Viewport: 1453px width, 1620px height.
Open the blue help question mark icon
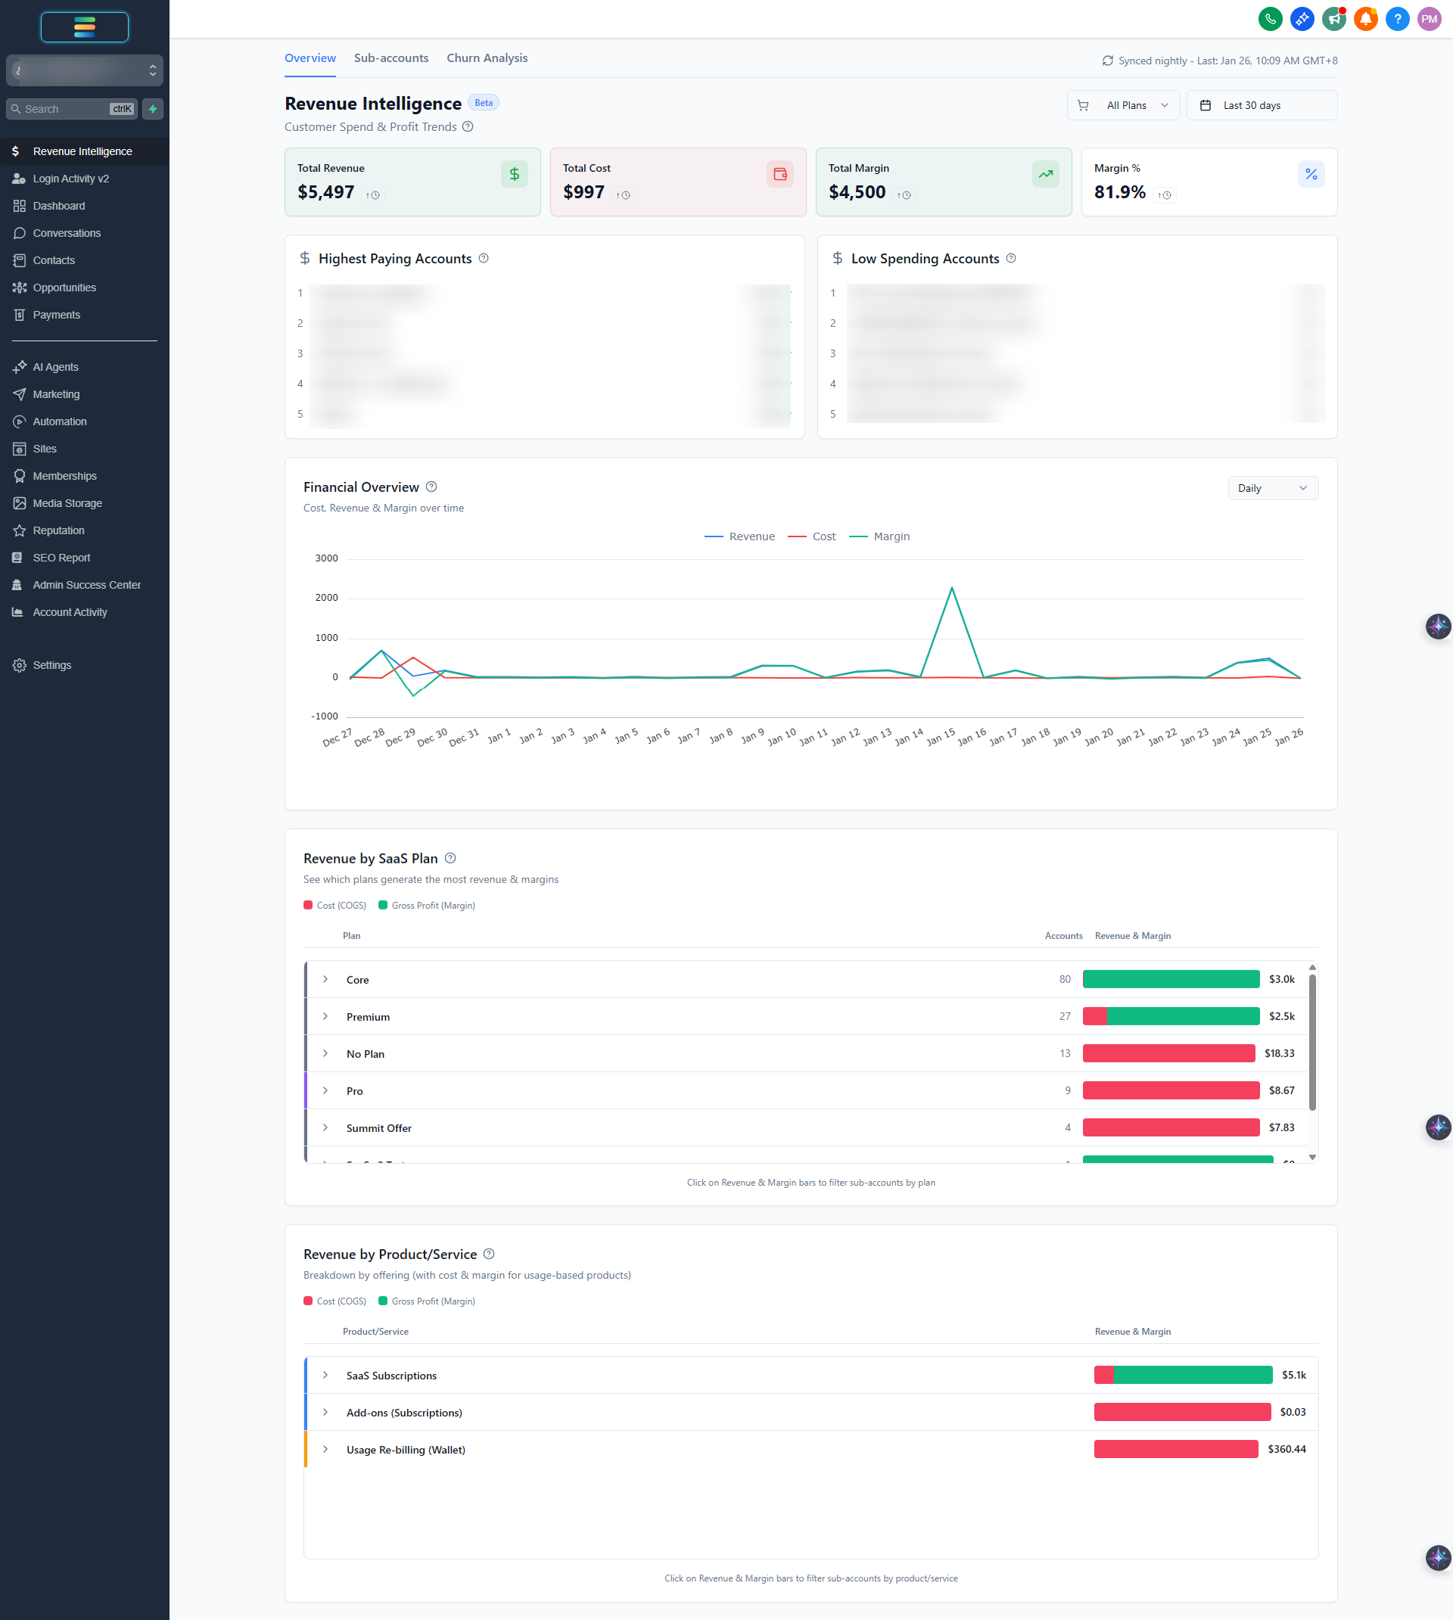[1397, 19]
